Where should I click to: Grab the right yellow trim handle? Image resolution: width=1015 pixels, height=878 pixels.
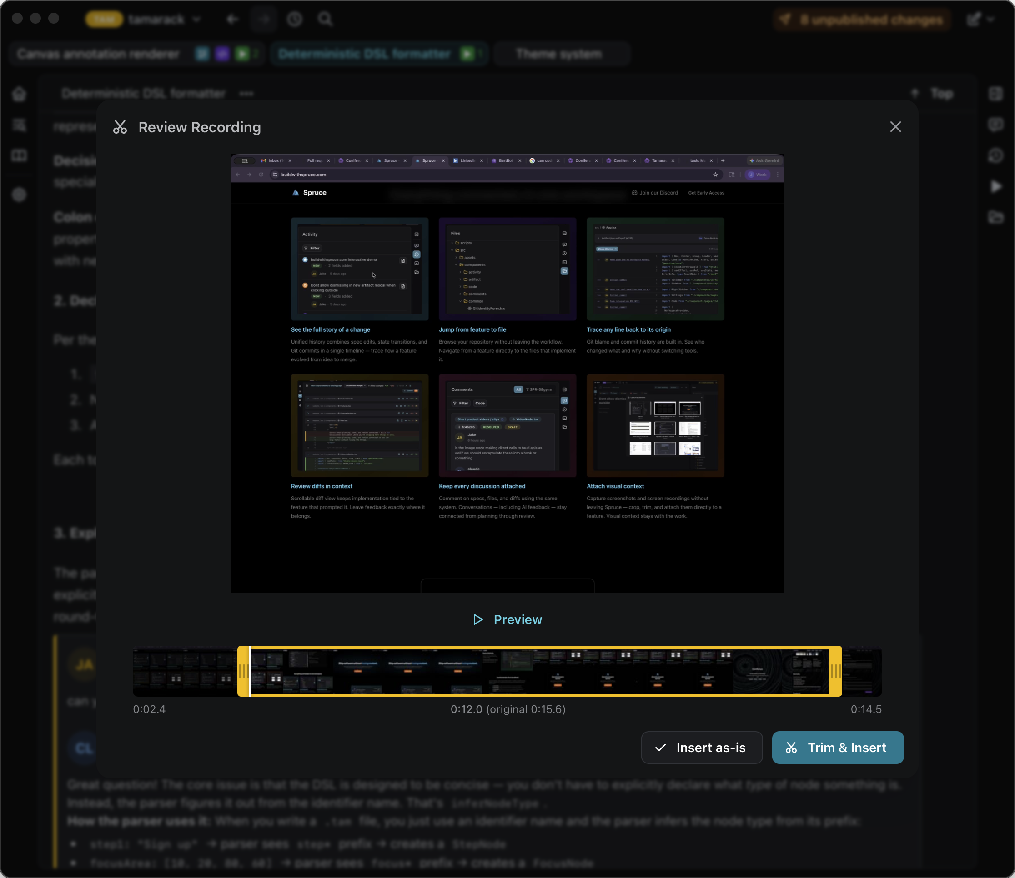point(836,671)
